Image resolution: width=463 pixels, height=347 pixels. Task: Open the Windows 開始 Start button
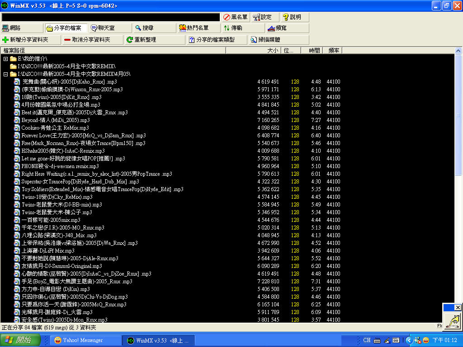(20, 340)
